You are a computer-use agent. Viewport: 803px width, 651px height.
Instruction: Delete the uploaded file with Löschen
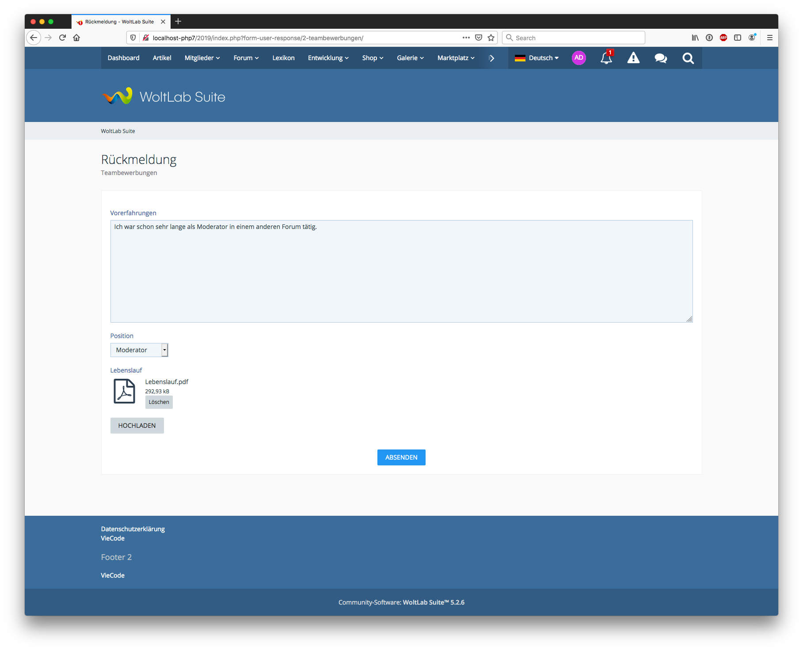(159, 402)
